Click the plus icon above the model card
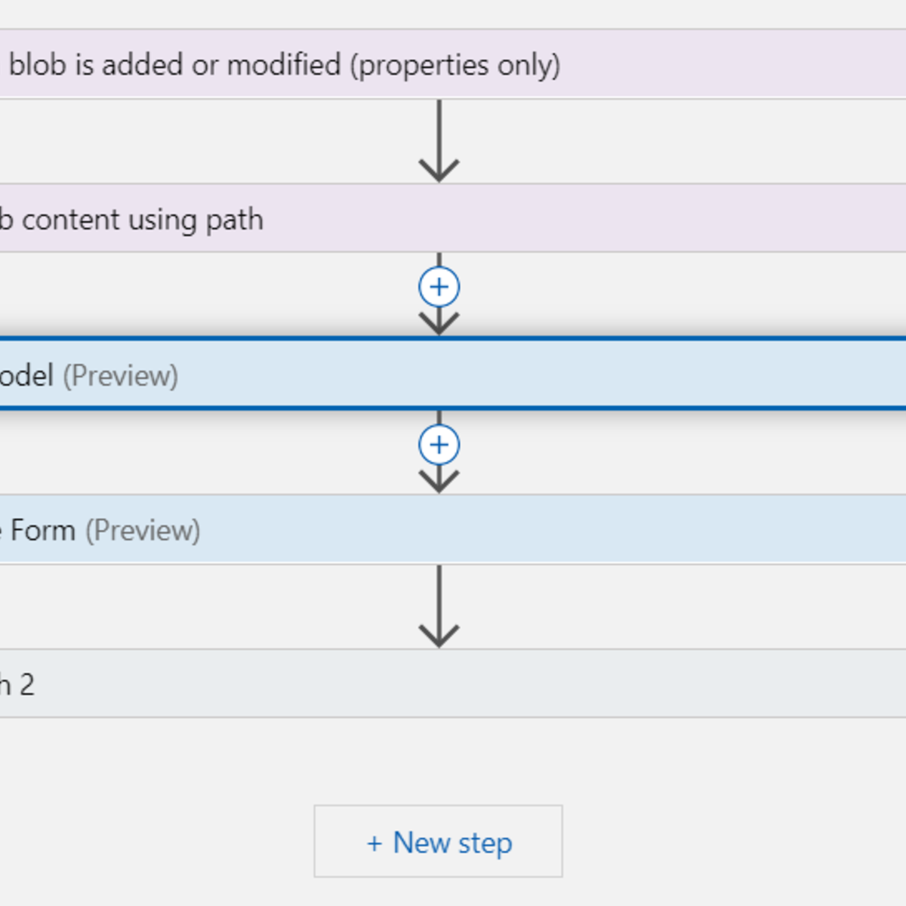 point(439,287)
